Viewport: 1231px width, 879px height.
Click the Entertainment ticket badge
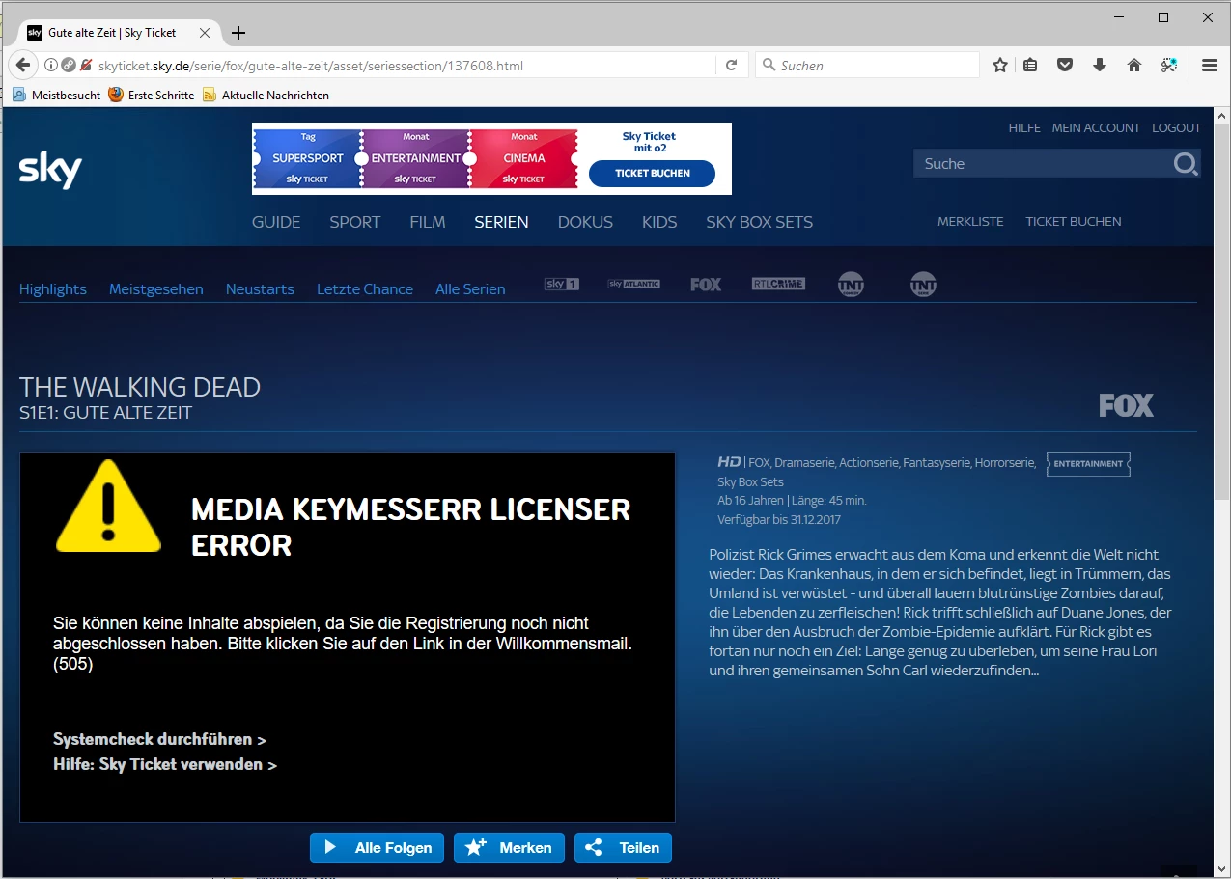(1088, 464)
